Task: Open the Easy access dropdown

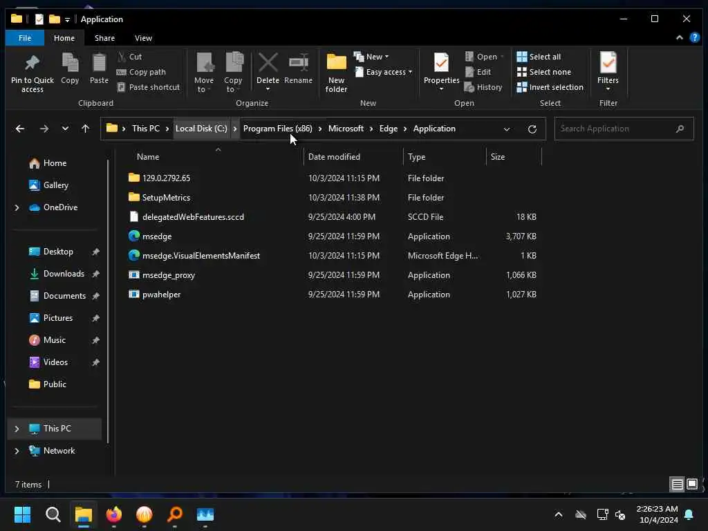Action: pyautogui.click(x=384, y=72)
